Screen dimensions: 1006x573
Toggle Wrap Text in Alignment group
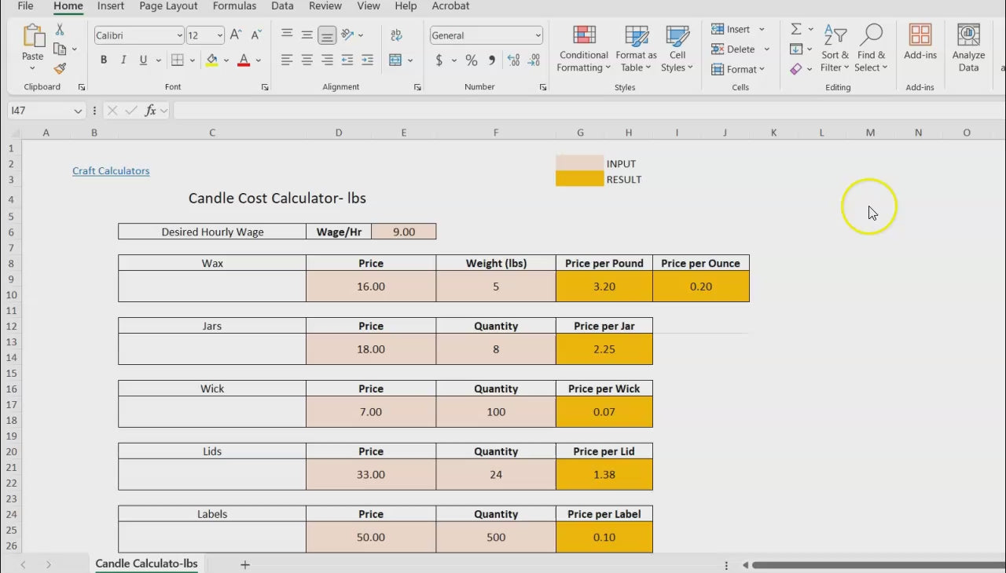point(396,35)
